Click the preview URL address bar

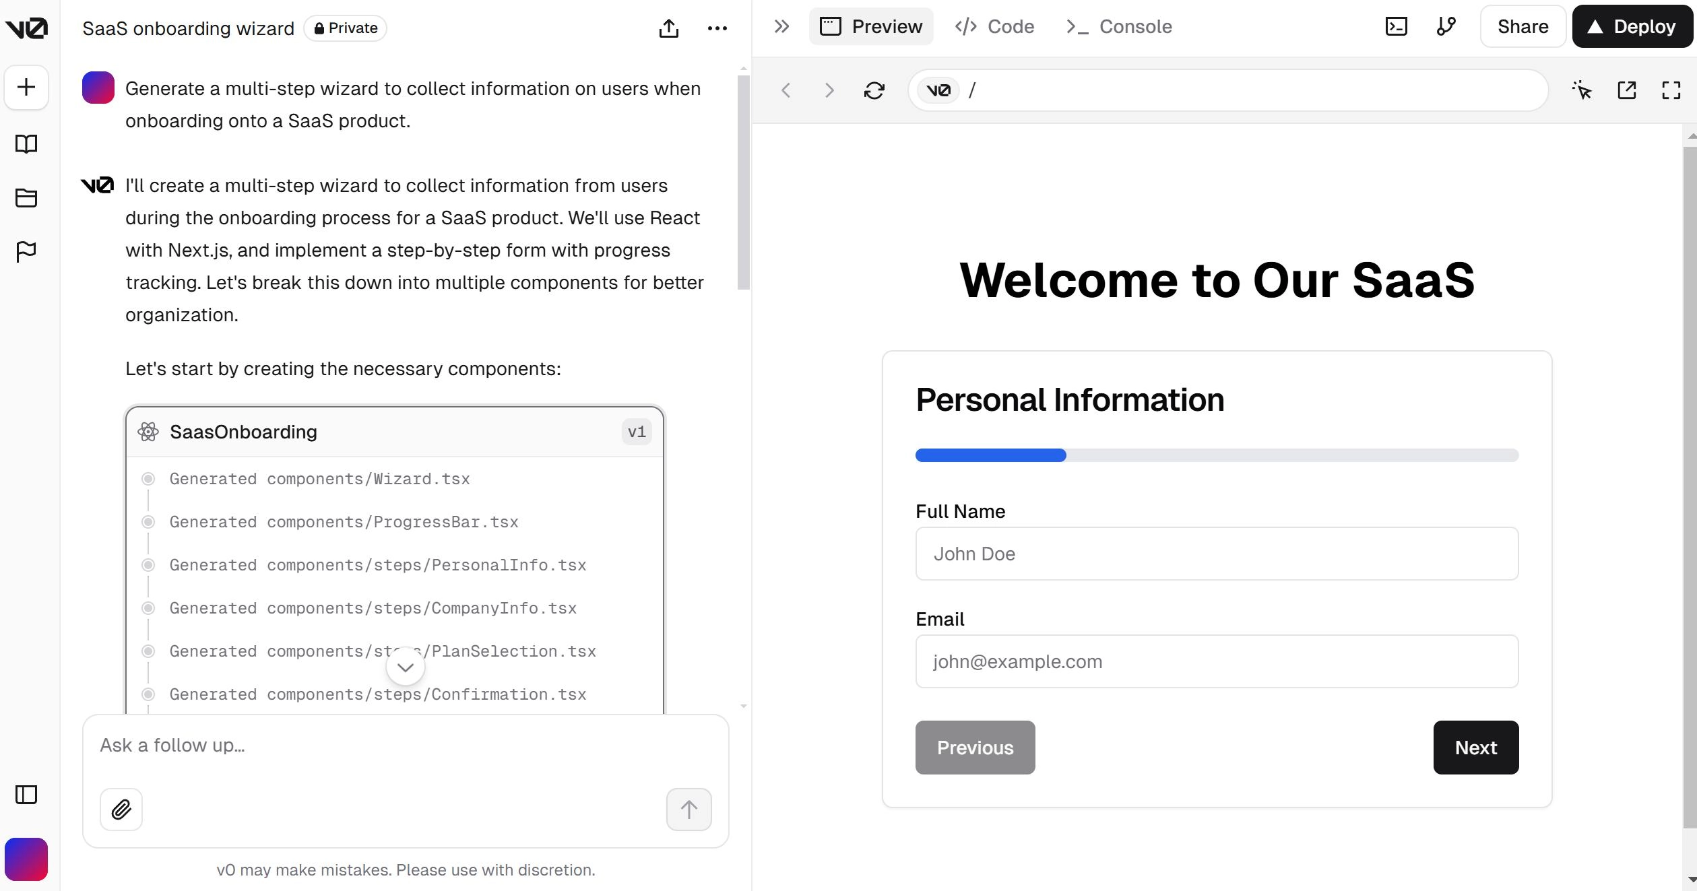pyautogui.click(x=1227, y=90)
